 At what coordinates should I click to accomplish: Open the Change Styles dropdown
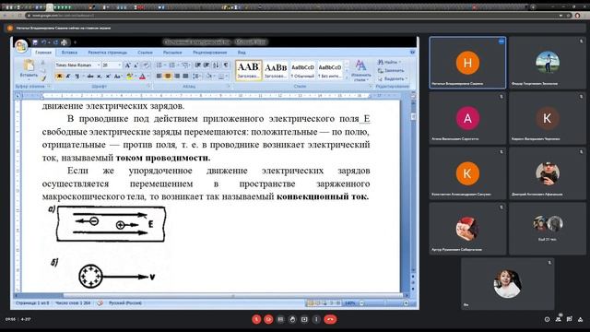(x=360, y=70)
